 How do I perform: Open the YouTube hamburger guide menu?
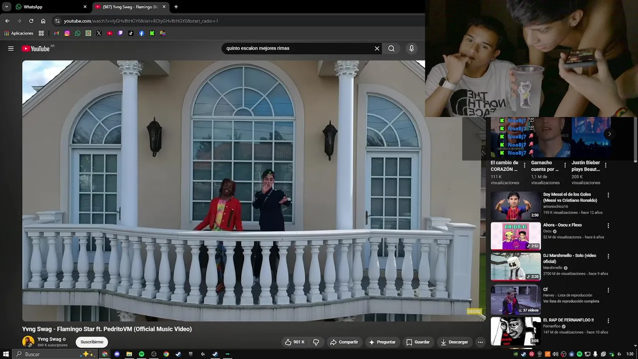(x=10, y=48)
